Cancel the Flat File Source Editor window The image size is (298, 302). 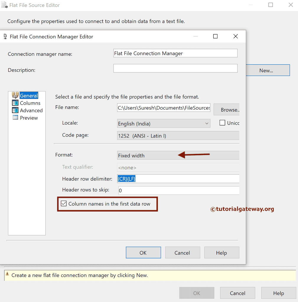(238, 293)
